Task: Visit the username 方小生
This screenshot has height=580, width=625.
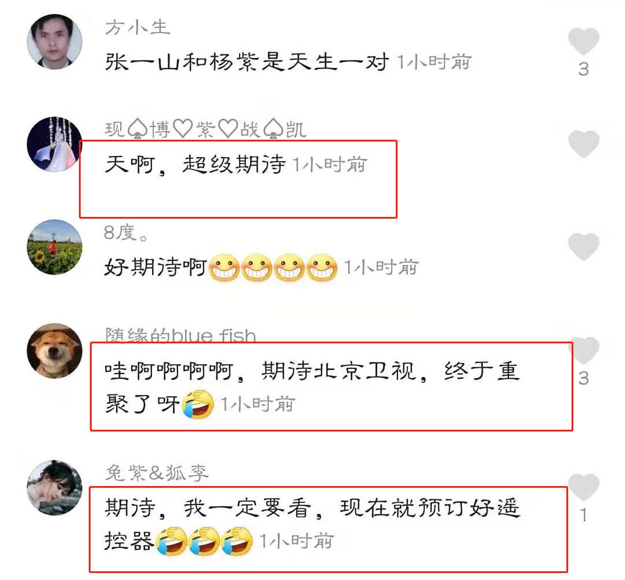Action: pyautogui.click(x=138, y=27)
